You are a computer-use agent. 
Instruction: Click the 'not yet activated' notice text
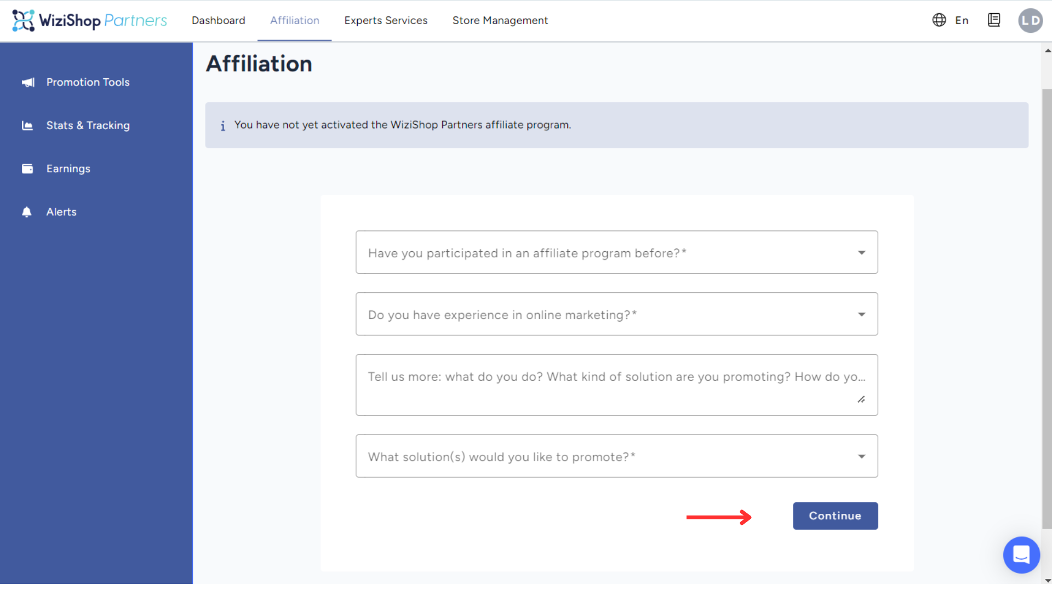pos(403,125)
